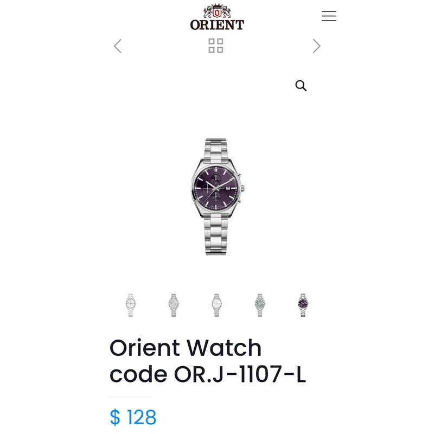The width and height of the screenshot is (434, 434).
Task: Click the Orient crest emblem
Action: (x=217, y=11)
